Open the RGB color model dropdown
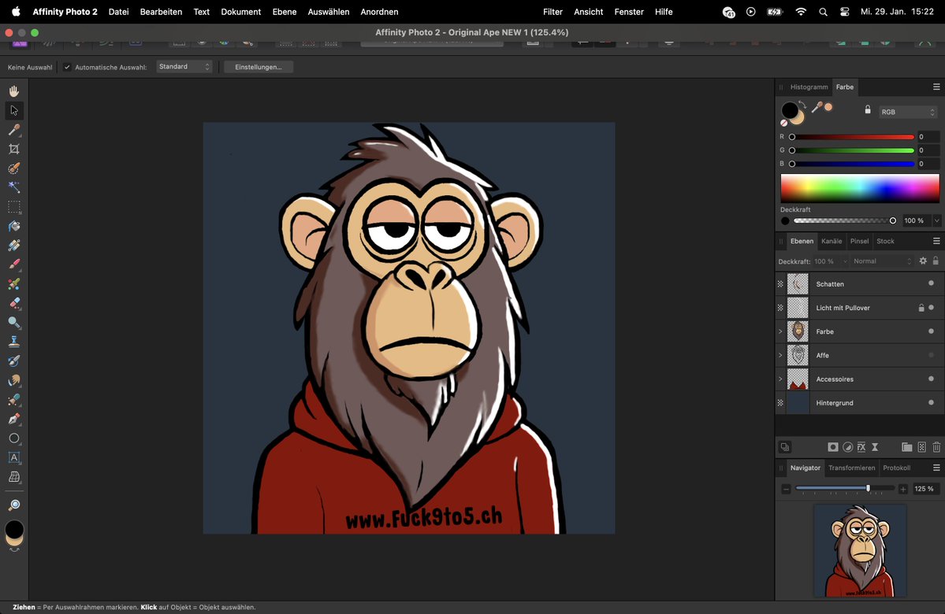 (x=908, y=112)
